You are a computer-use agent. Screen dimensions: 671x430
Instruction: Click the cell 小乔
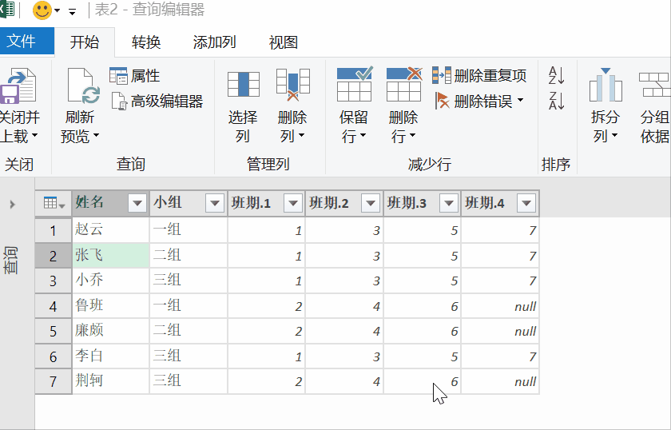tap(111, 281)
